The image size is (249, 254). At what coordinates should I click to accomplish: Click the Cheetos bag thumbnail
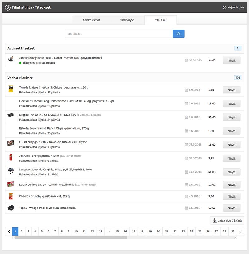pos(11,196)
